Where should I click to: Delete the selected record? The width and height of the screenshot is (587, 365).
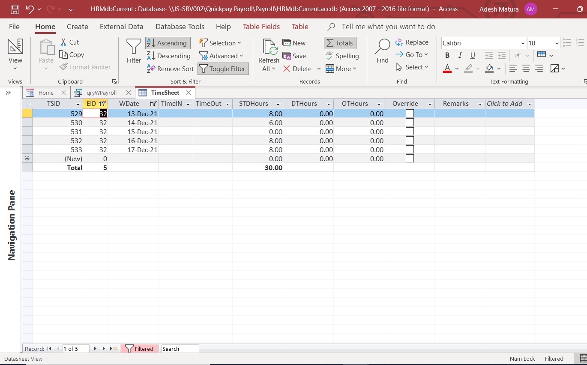coord(297,69)
